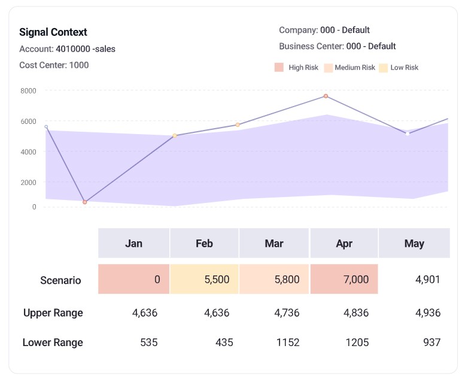Screen dimensions: 465x376
Task: Click the peak red data point on chart
Action: click(326, 96)
